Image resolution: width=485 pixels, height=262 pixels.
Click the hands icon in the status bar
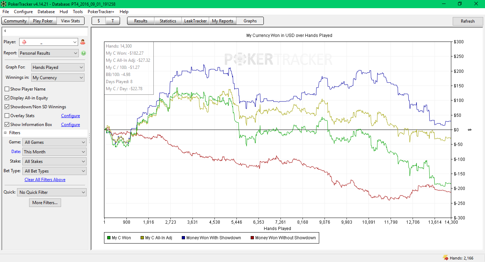click(445, 258)
